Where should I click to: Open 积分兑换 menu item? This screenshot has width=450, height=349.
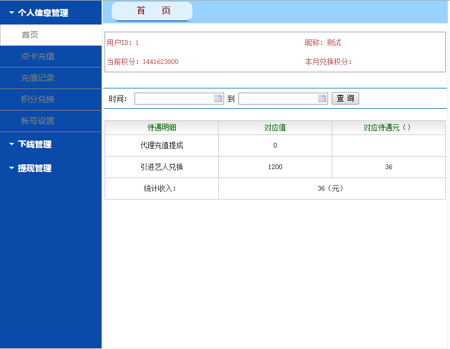(51, 100)
